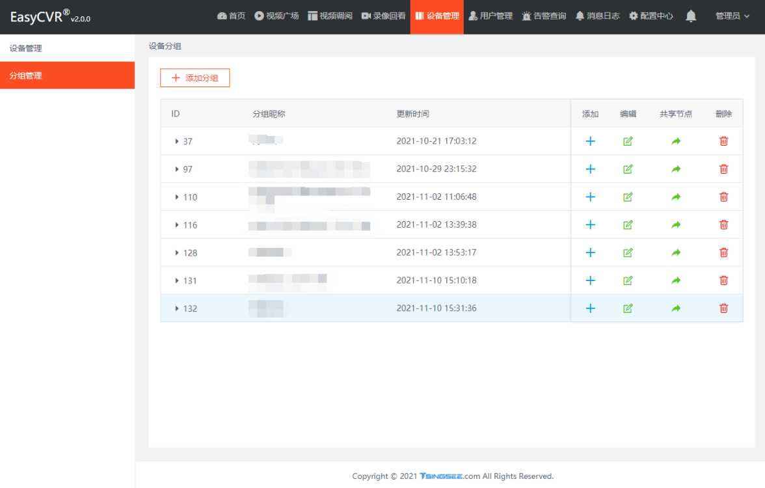Edit group 37 via the pencil icon
This screenshot has height=488, width=765.
coord(628,142)
